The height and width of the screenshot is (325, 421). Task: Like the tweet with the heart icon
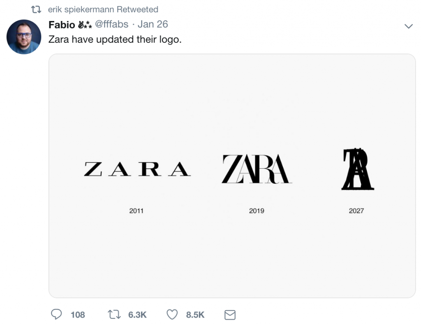pyautogui.click(x=172, y=315)
